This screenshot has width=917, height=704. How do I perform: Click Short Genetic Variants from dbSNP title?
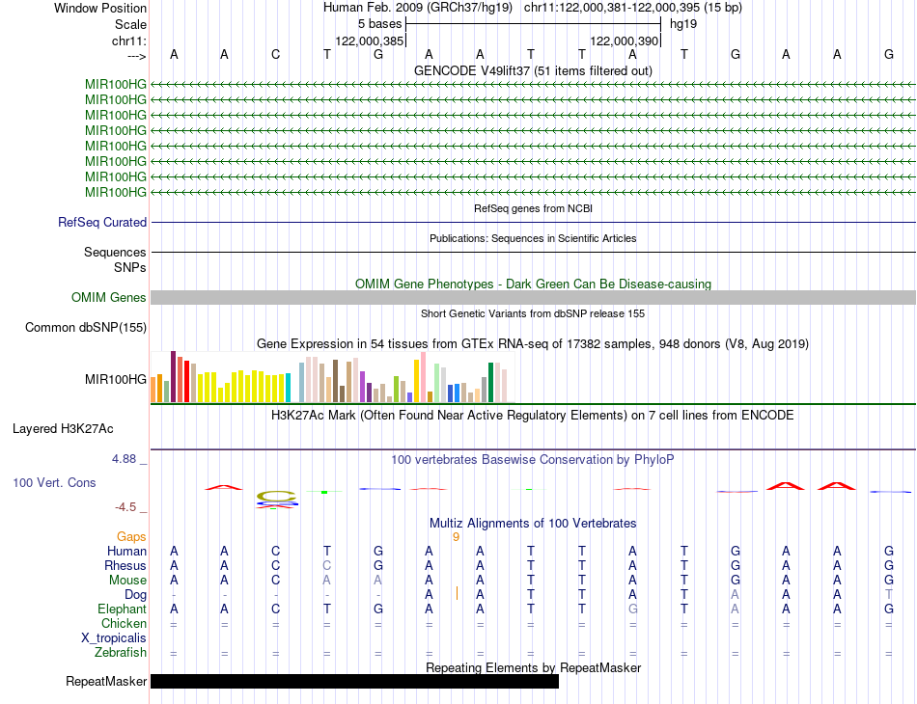533,313
